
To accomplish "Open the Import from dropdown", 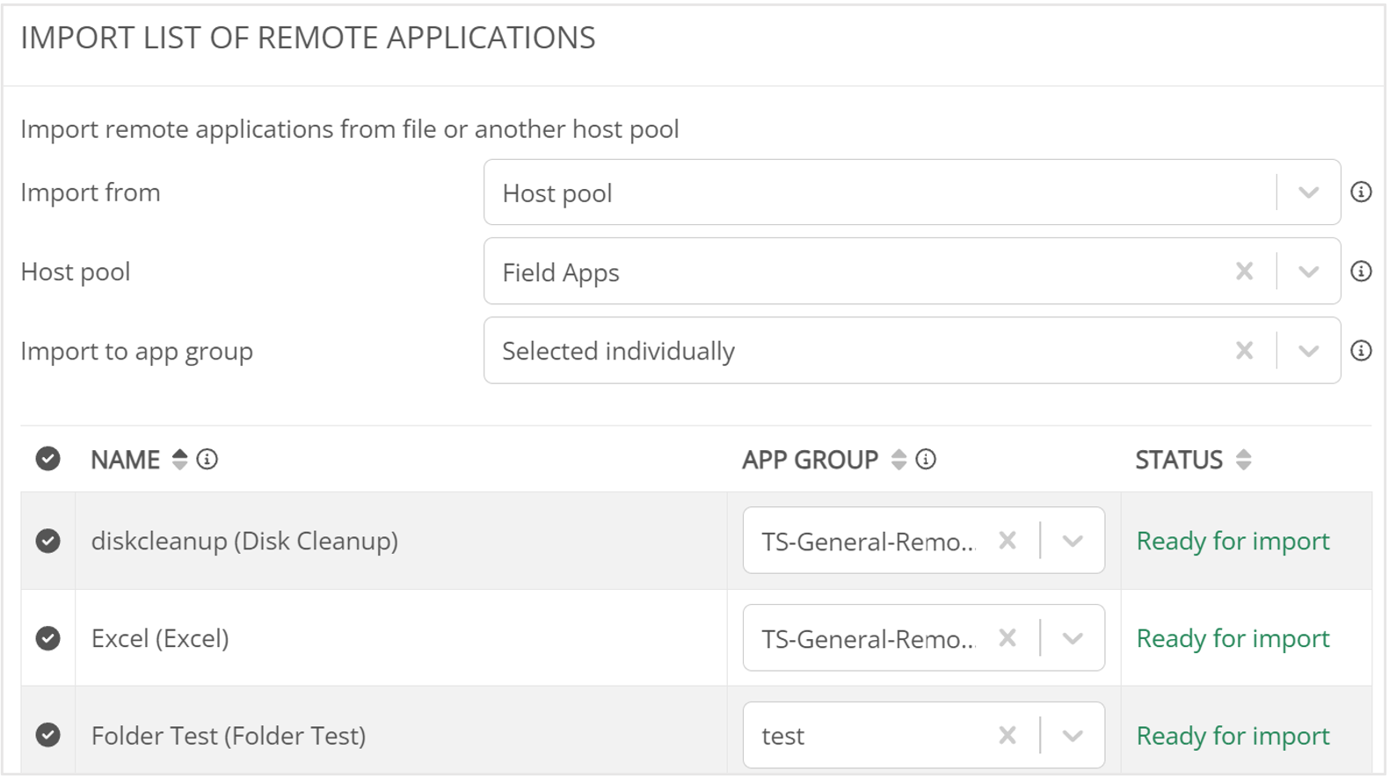I will (1308, 193).
